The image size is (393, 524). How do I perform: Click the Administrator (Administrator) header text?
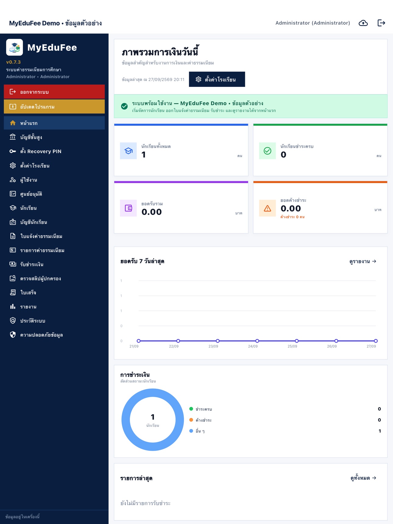coord(313,23)
